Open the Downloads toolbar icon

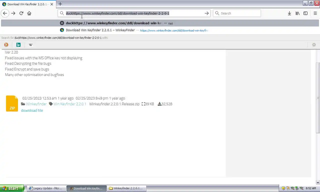pyautogui.click(x=289, y=13)
